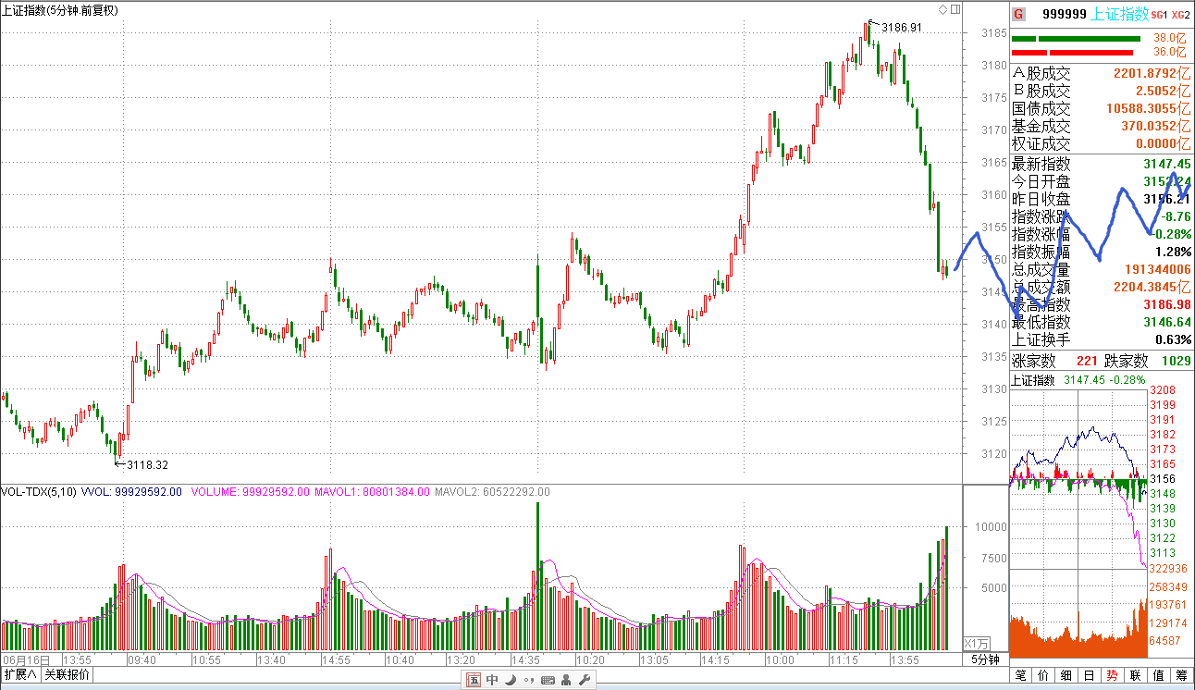
Task: Click the red G icon beside code 999999
Action: click(x=1018, y=14)
